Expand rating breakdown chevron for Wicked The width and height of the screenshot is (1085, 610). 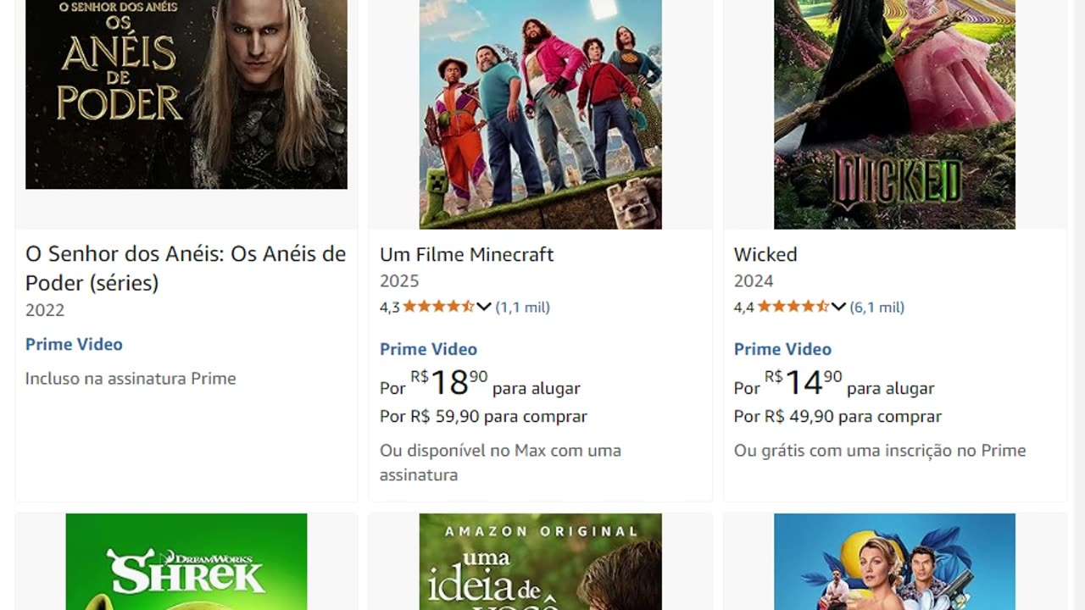(838, 307)
